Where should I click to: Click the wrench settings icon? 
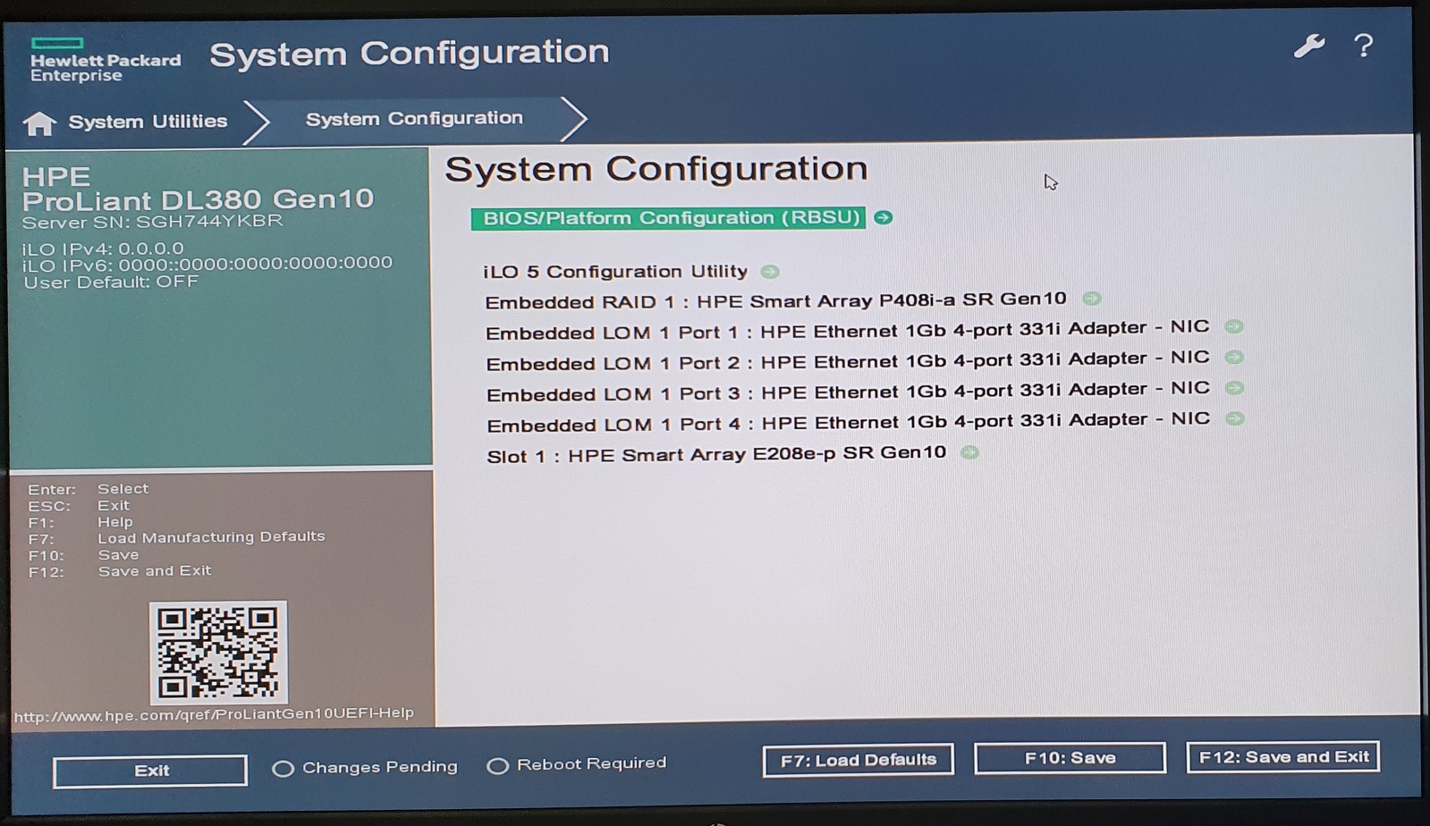[x=1309, y=46]
